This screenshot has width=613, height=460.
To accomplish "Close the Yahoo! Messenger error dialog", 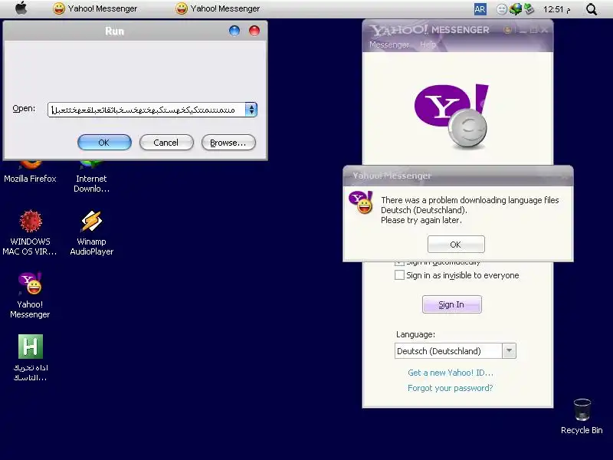I will [564, 176].
